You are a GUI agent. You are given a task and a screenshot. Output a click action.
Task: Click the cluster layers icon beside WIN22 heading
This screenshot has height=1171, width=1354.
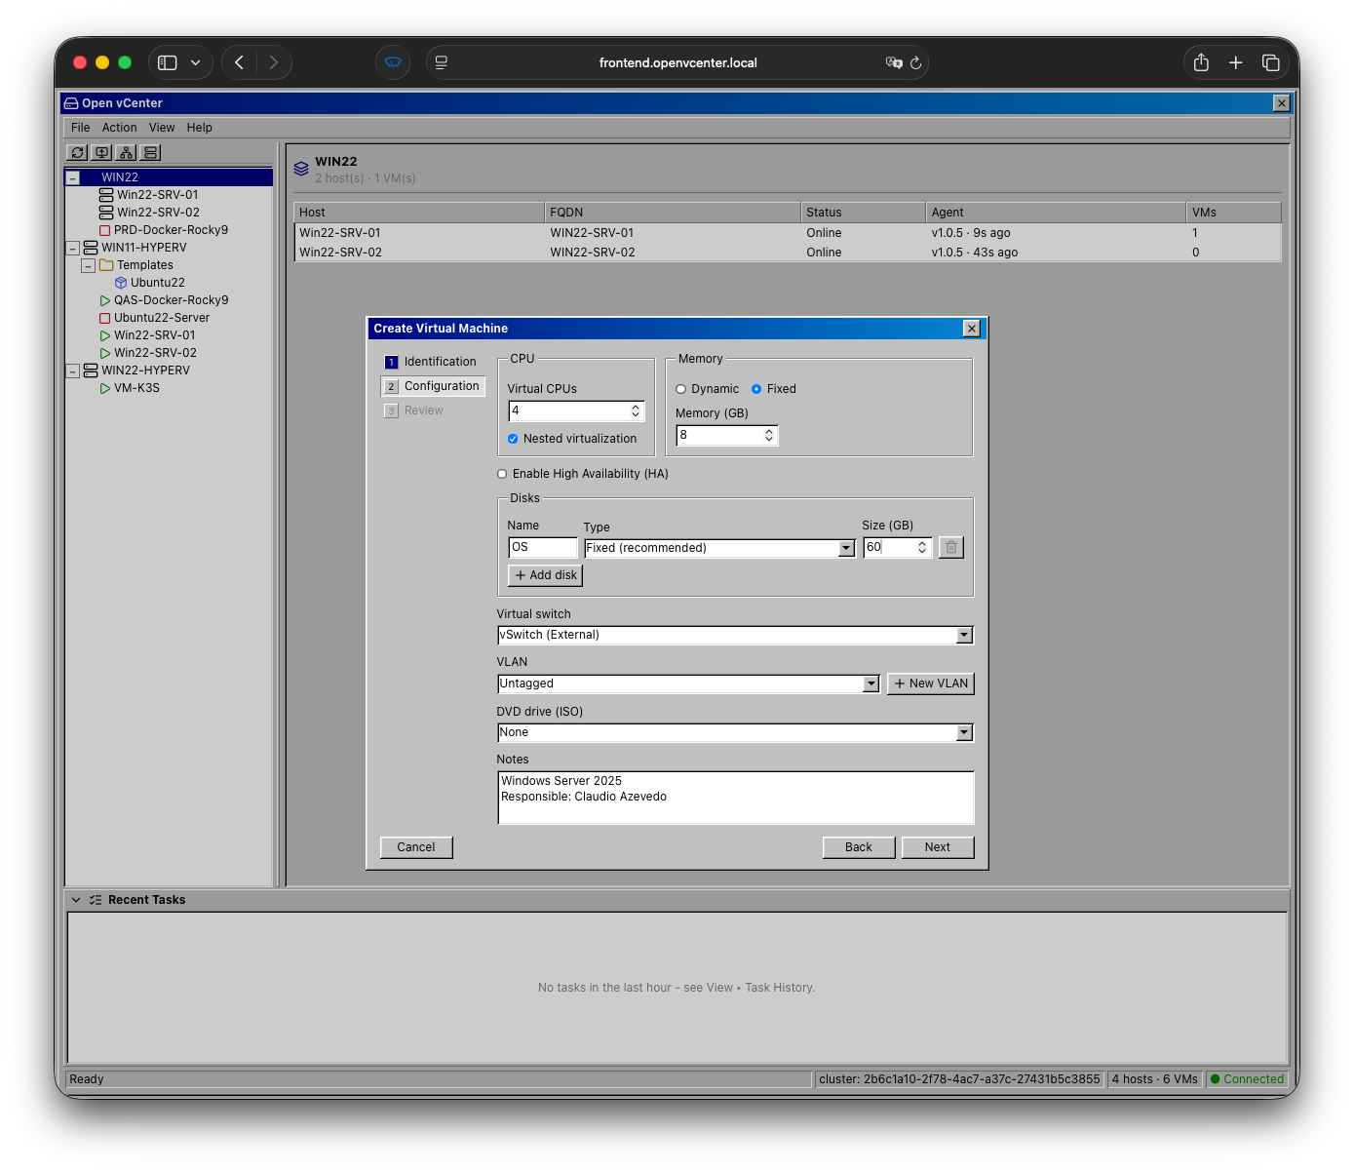tap(301, 169)
